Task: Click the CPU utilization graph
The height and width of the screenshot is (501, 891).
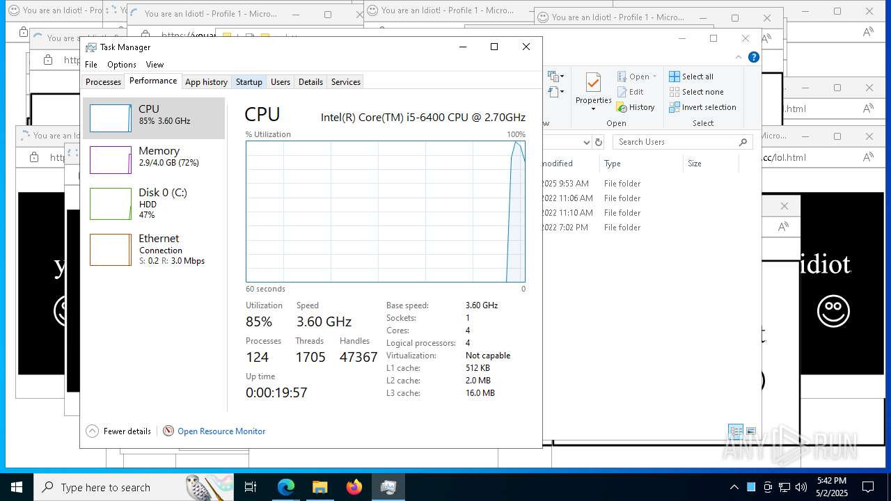Action: [386, 212]
